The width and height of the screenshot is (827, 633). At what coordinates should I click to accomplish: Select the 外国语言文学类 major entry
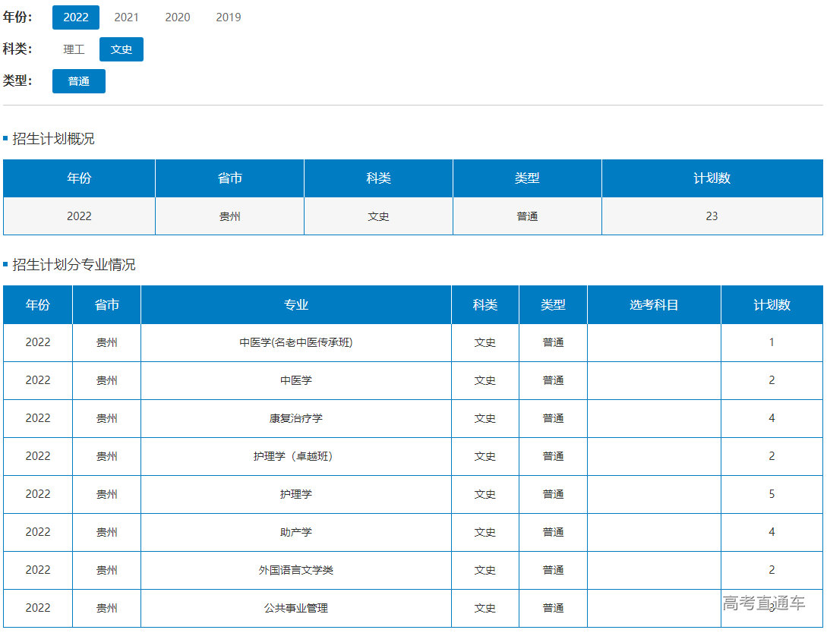296,570
